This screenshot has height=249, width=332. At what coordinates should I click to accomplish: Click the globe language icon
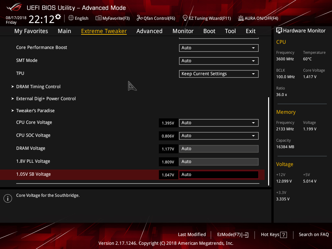(71, 18)
